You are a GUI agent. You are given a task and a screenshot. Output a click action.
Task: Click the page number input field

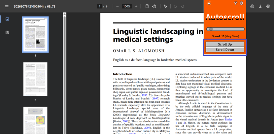(99, 7)
